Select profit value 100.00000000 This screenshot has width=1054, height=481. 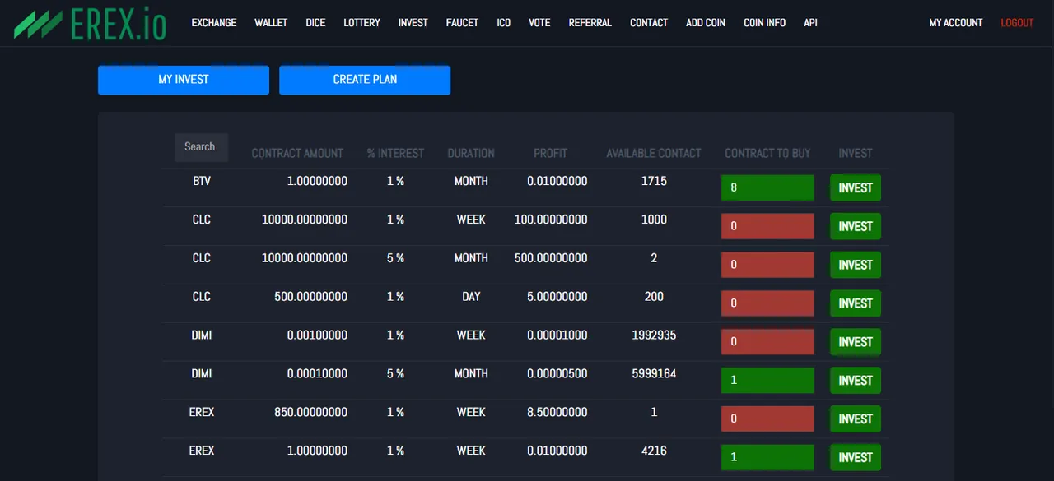pos(551,220)
